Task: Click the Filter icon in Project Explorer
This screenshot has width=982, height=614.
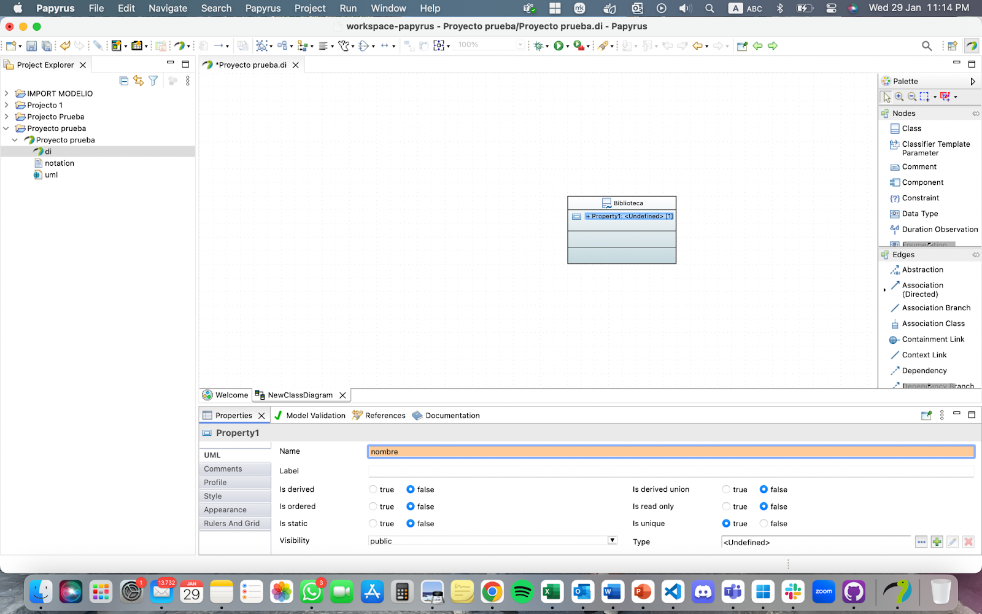Action: point(153,81)
